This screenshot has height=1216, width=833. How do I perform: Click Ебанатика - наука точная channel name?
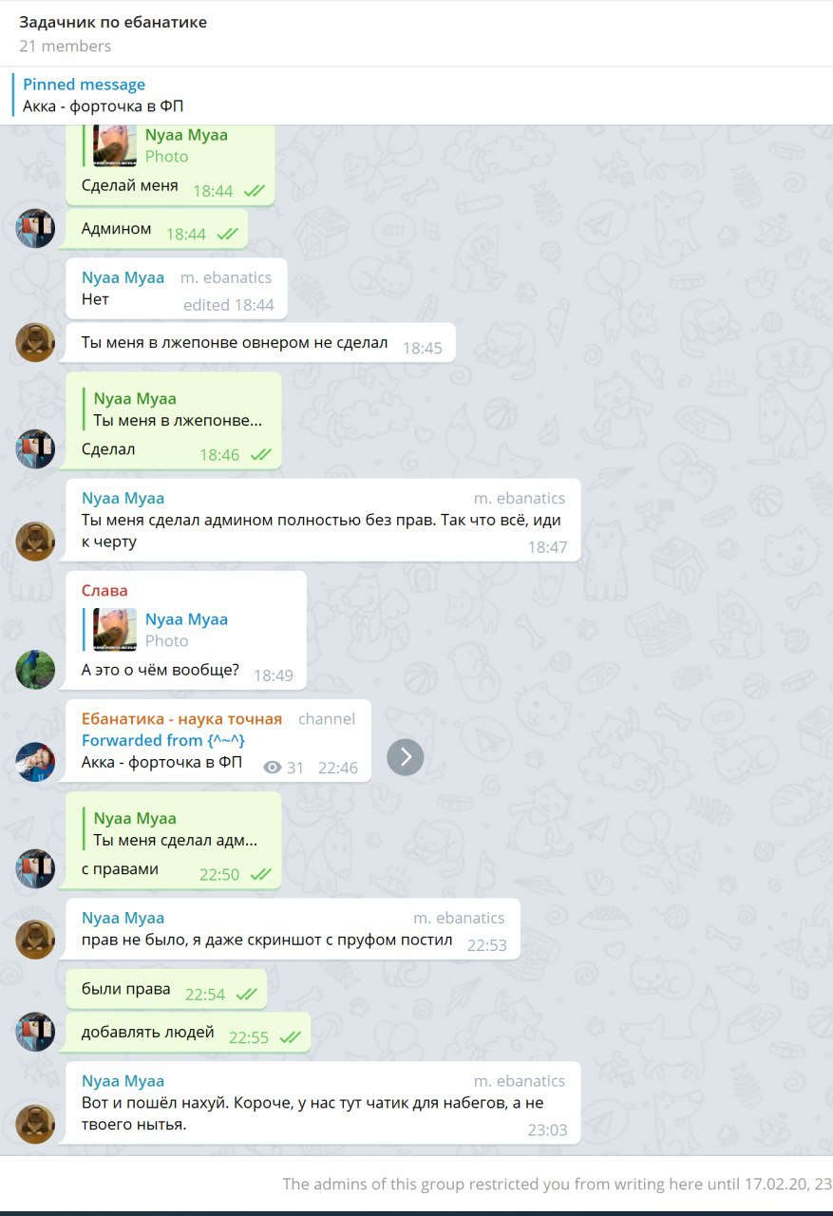click(181, 718)
